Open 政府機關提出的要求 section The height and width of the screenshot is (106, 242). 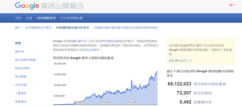point(39,28)
